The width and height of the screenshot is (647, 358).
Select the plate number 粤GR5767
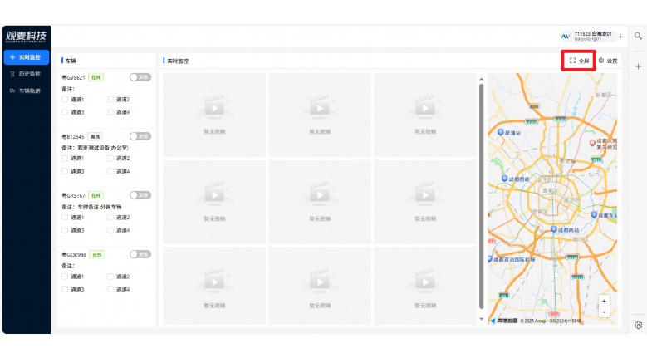[x=73, y=195]
